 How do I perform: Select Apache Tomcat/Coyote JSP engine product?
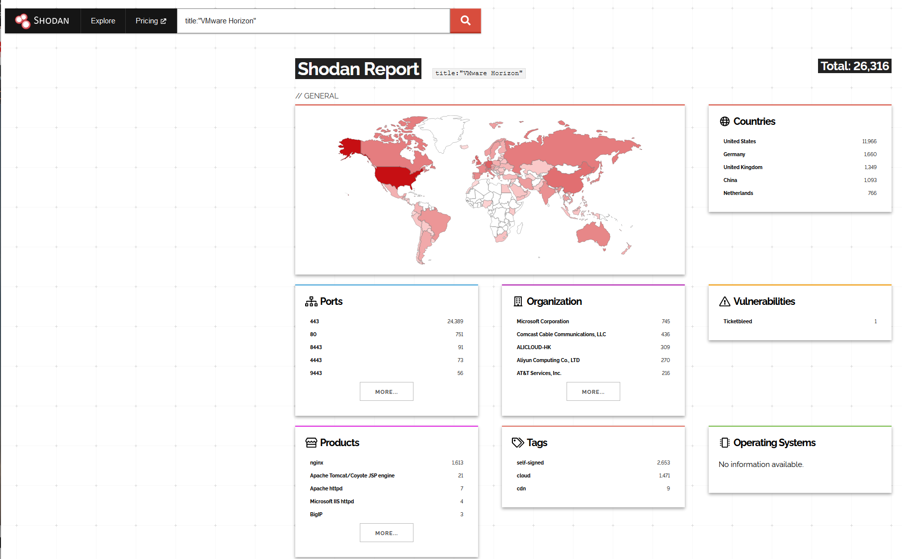387,475
